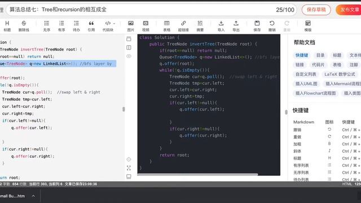Click the editor pane vertical scrollbar handle
Viewport: 361px width, 203px height.
(124, 109)
